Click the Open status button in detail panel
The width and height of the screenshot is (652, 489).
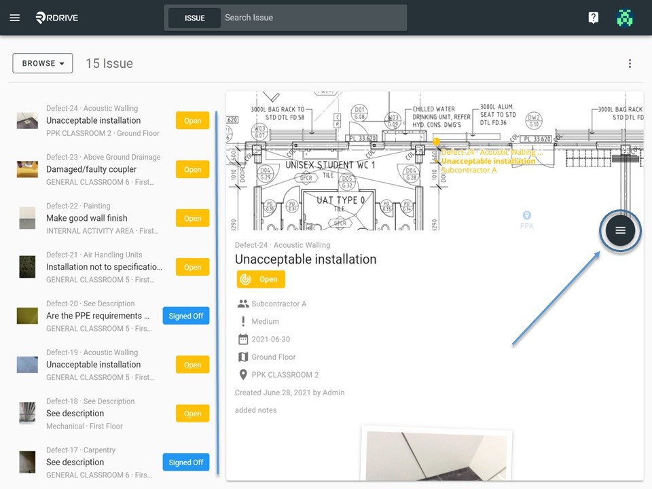click(261, 279)
